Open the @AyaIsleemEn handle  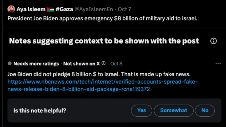coord(94,9)
